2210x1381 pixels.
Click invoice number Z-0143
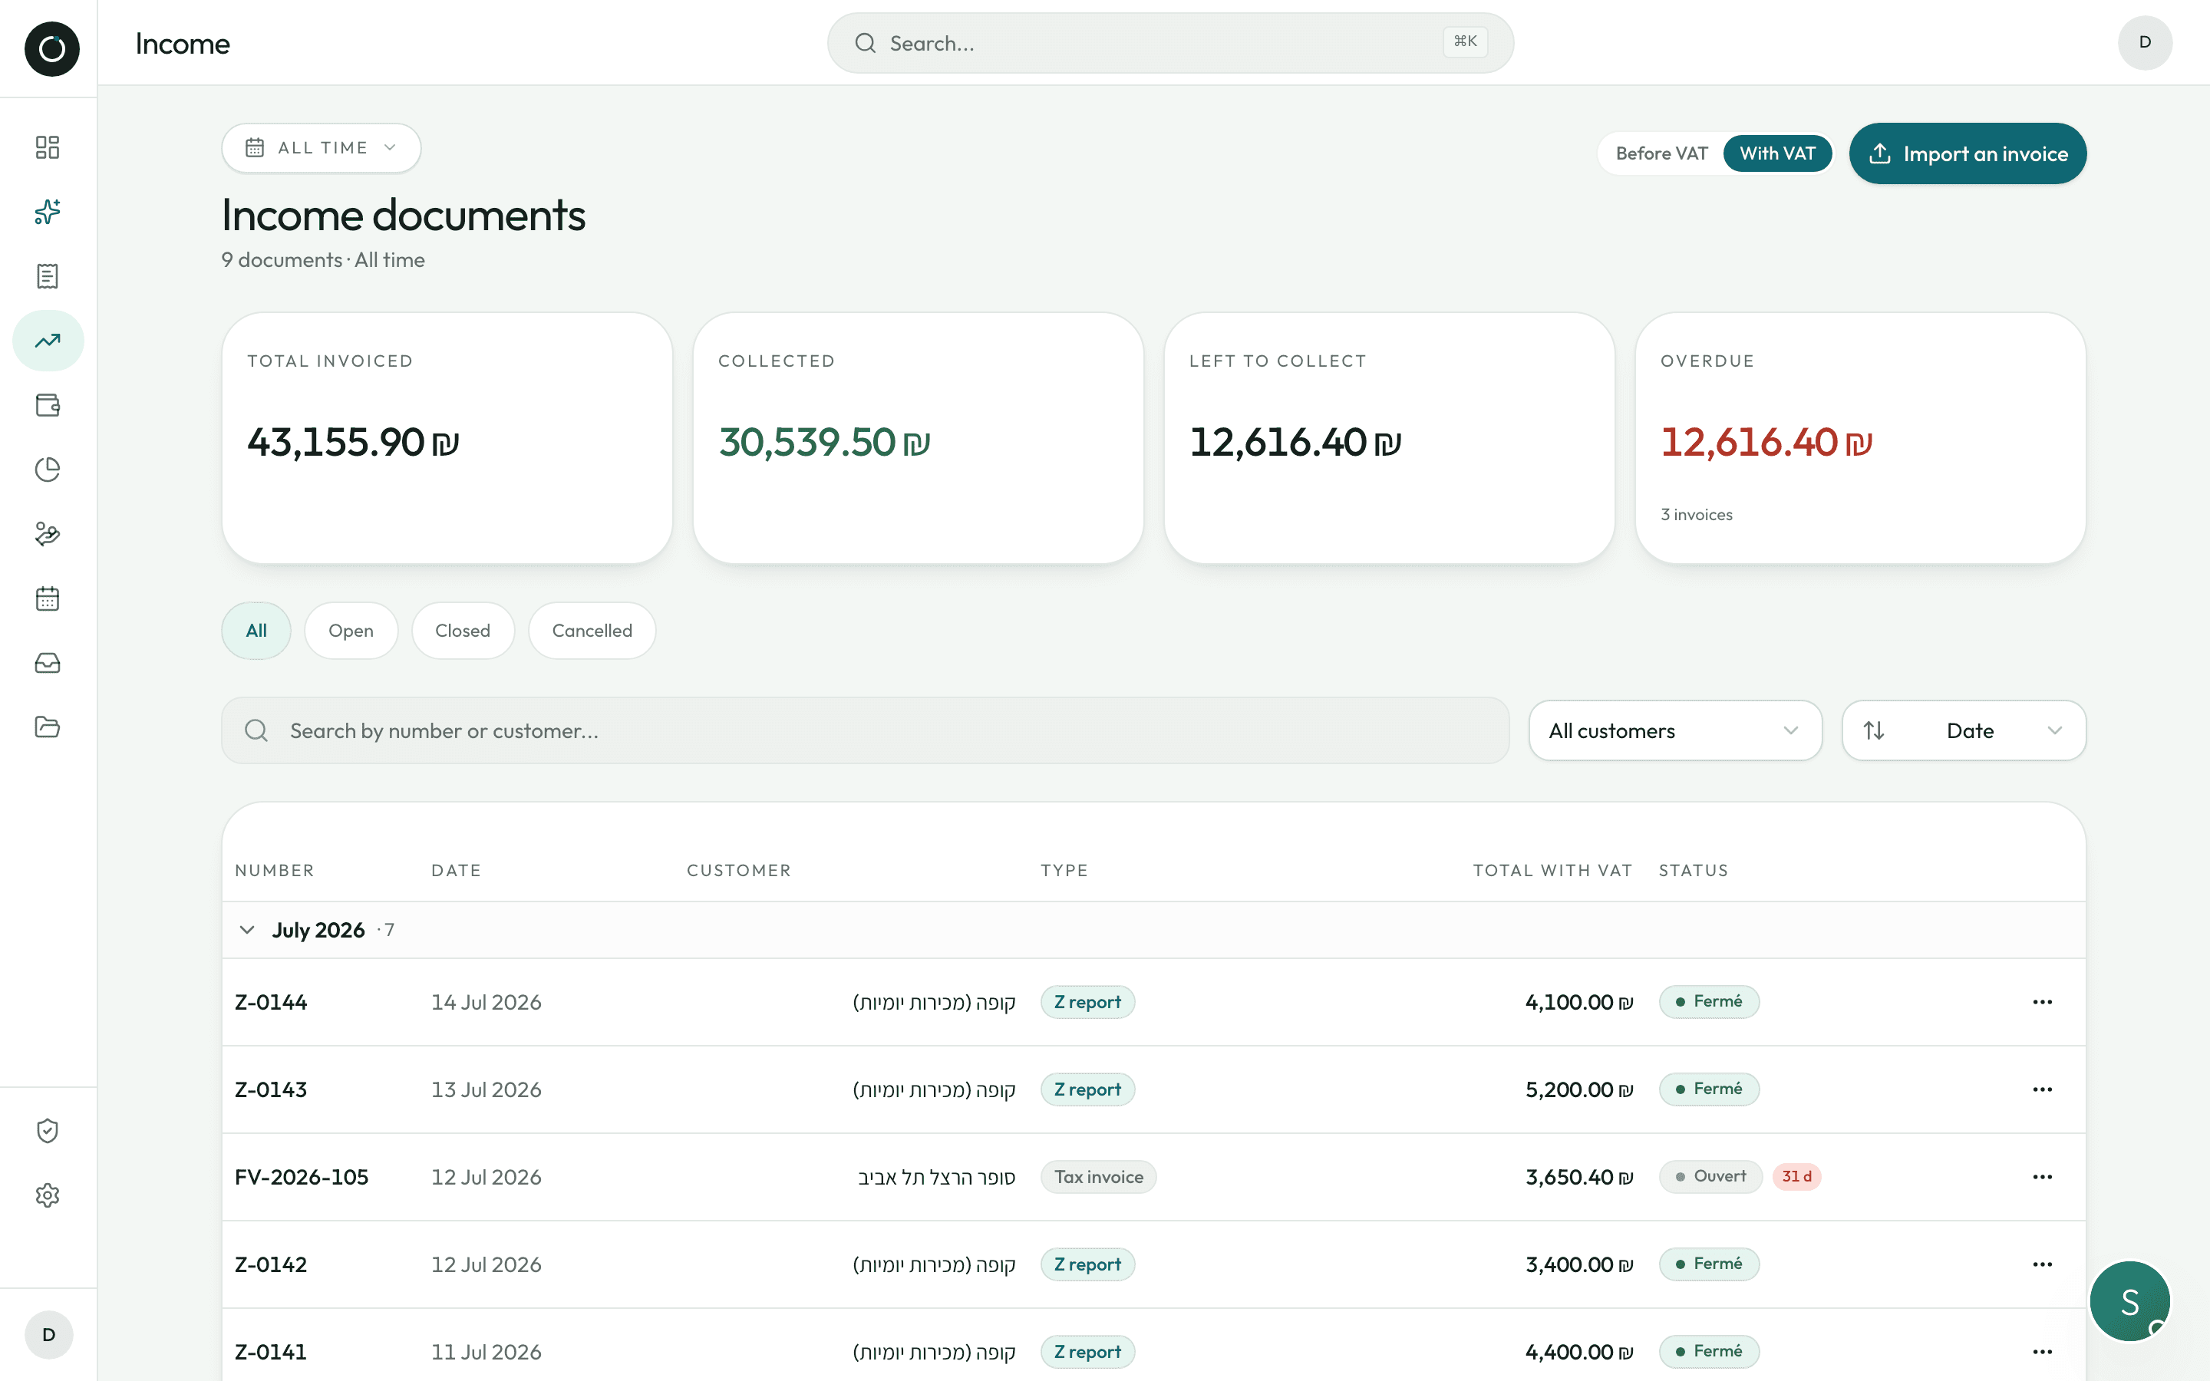tap(270, 1089)
